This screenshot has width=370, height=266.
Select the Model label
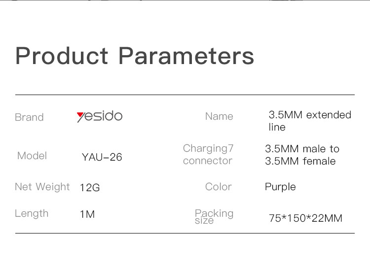(x=32, y=156)
